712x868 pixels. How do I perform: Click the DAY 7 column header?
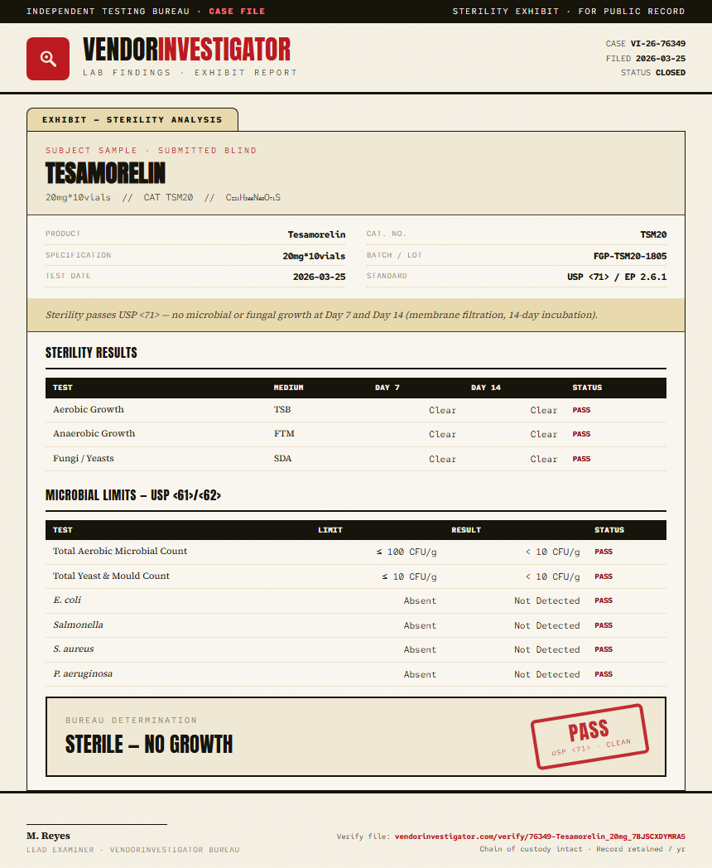(387, 388)
